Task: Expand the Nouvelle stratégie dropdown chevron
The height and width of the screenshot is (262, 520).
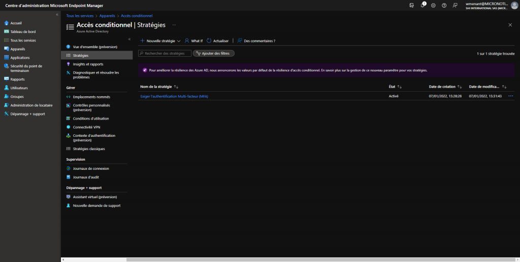Action: 179,41
